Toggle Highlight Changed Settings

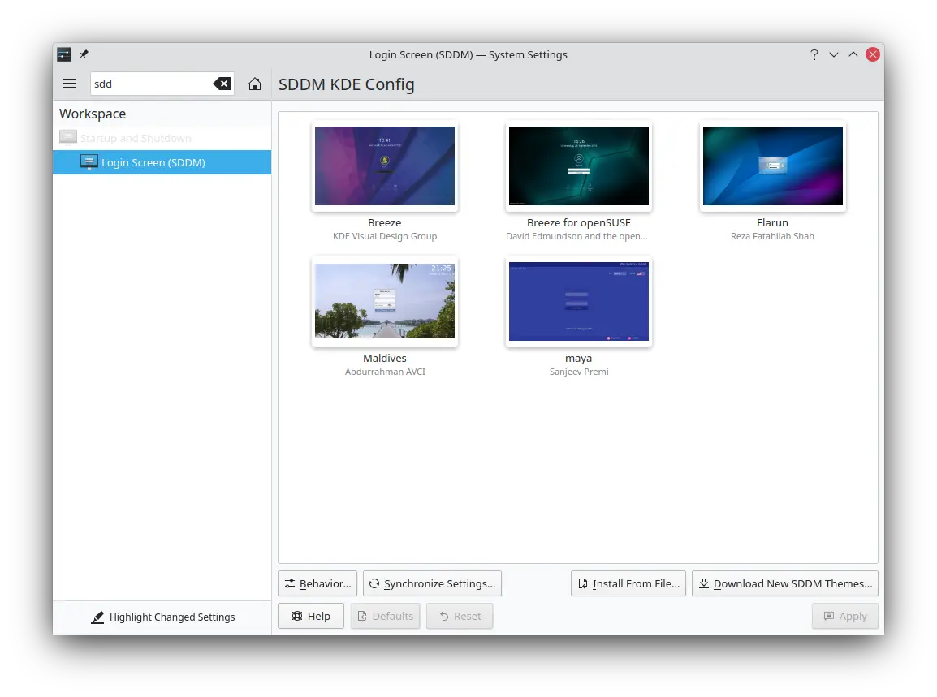pos(163,617)
